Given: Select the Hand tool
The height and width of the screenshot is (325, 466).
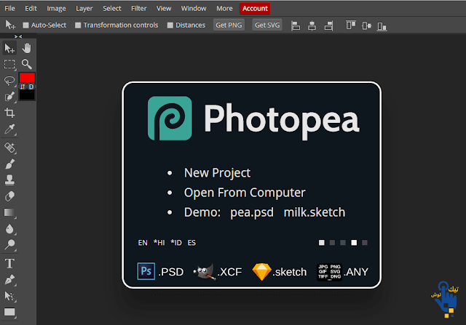Looking at the screenshot, I should [x=27, y=48].
